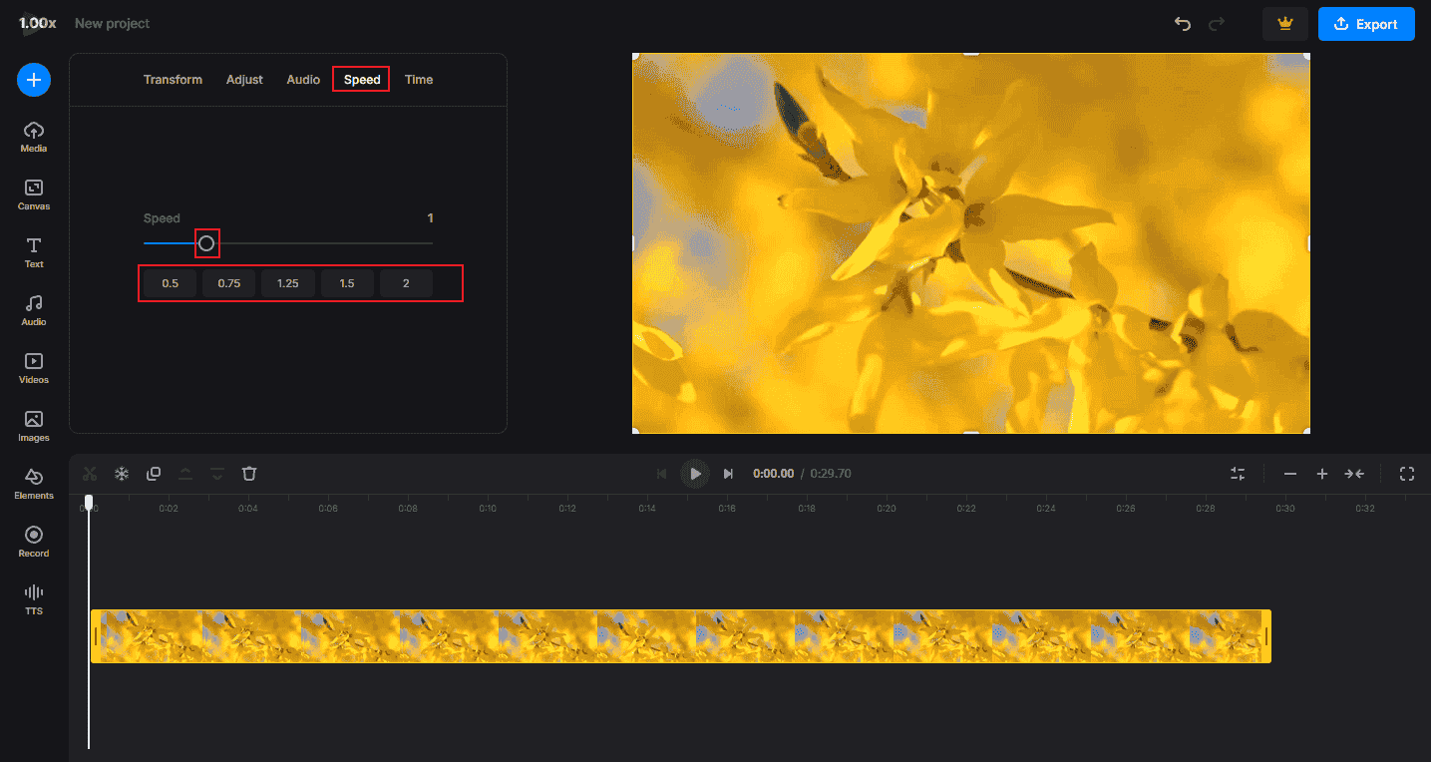Image resolution: width=1431 pixels, height=762 pixels.
Task: Undo the last action
Action: click(x=1182, y=23)
